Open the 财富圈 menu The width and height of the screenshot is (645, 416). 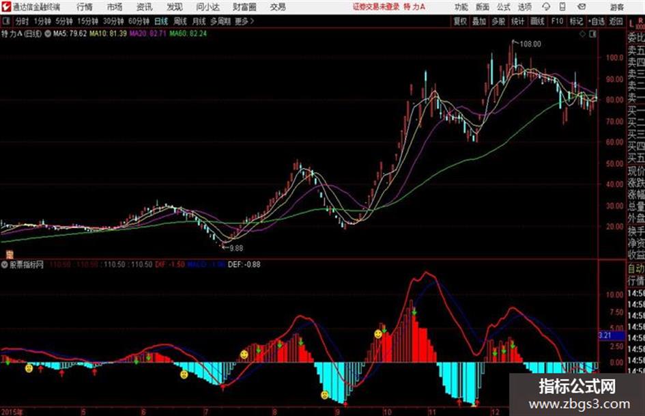coord(244,7)
